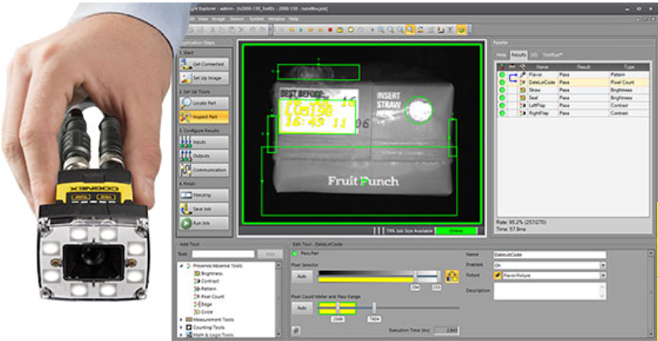
Task: Open the Inputs configuration step
Action: click(205, 141)
